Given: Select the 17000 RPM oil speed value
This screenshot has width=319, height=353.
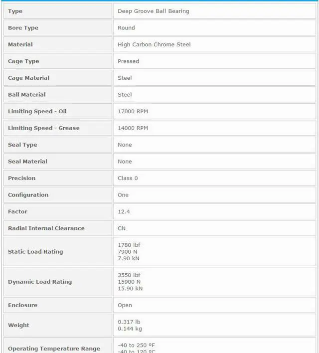Looking at the screenshot, I should pos(133,111).
